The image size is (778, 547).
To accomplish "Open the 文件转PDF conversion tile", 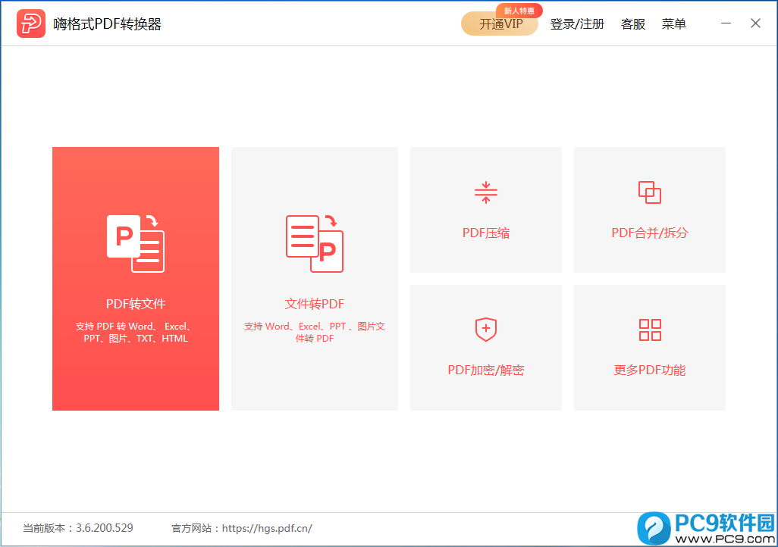I will [314, 278].
